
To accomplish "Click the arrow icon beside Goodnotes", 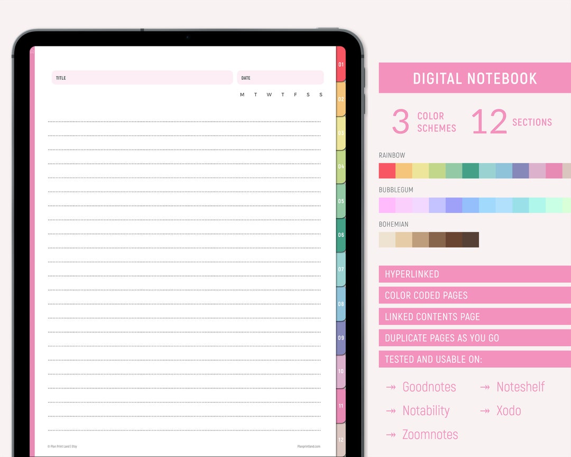I will click(x=392, y=387).
